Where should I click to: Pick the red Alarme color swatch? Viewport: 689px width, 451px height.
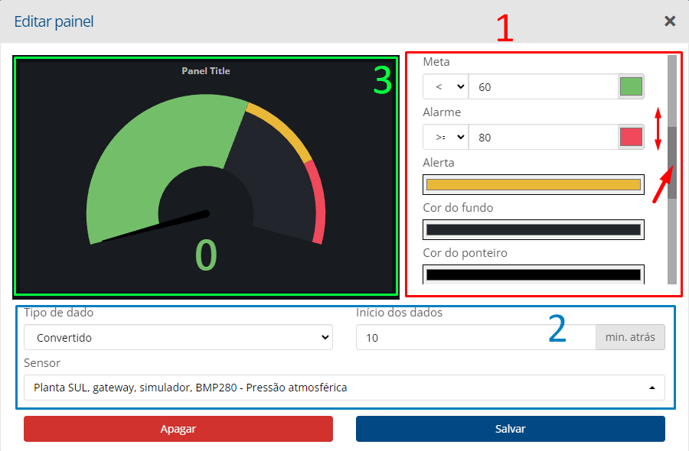click(x=630, y=138)
